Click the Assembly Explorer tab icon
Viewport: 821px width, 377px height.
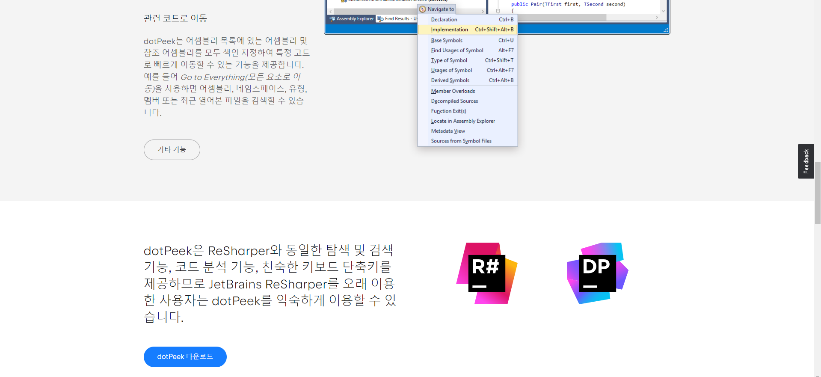point(332,19)
